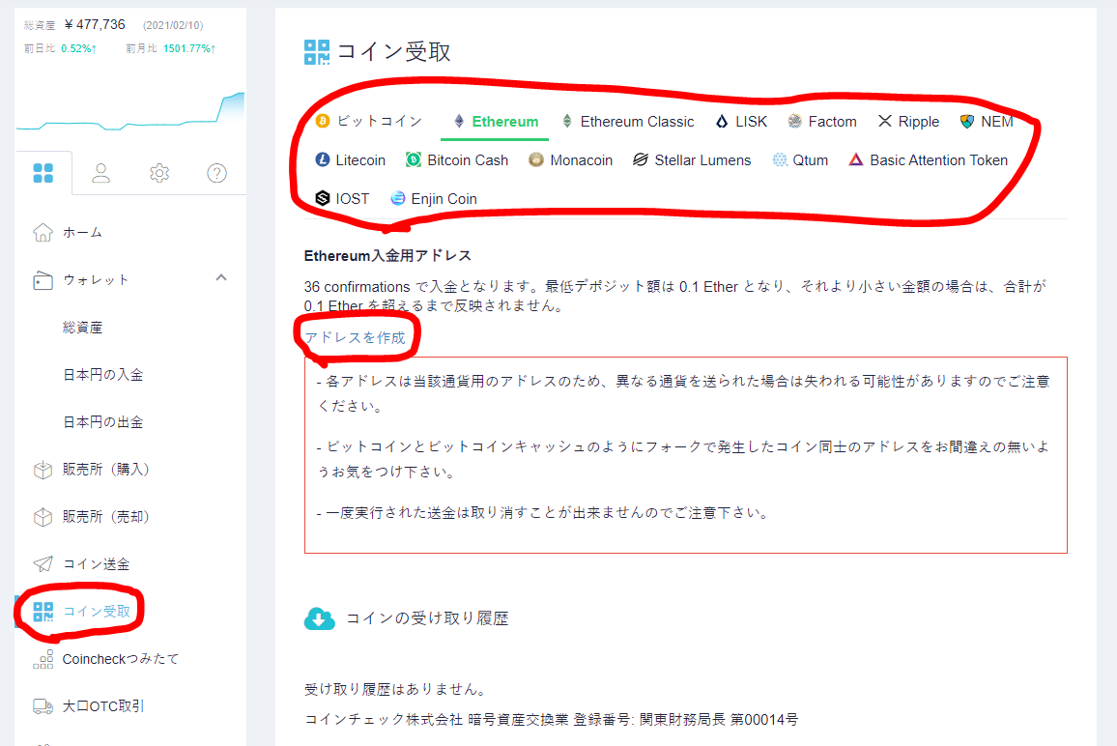Click the アドレスを作成 link
This screenshot has width=1117, height=746.
click(355, 337)
